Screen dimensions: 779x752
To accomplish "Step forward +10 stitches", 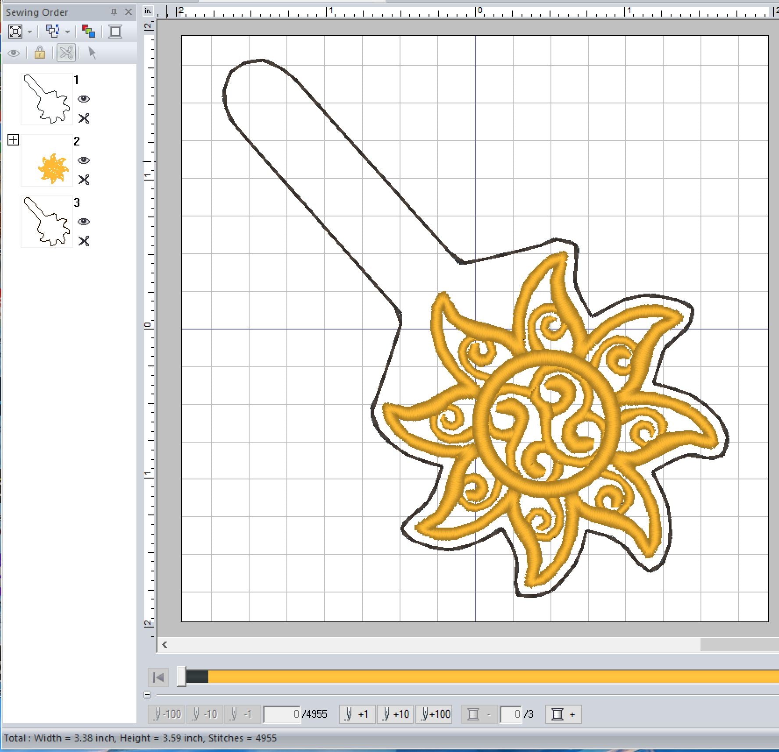I will 396,714.
